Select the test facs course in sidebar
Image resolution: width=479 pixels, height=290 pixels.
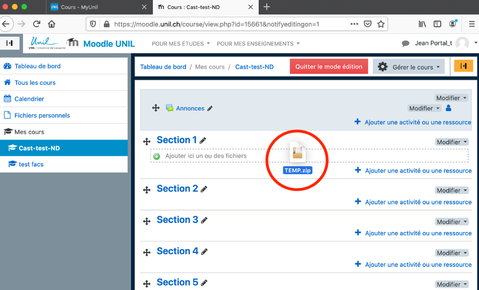(31, 164)
